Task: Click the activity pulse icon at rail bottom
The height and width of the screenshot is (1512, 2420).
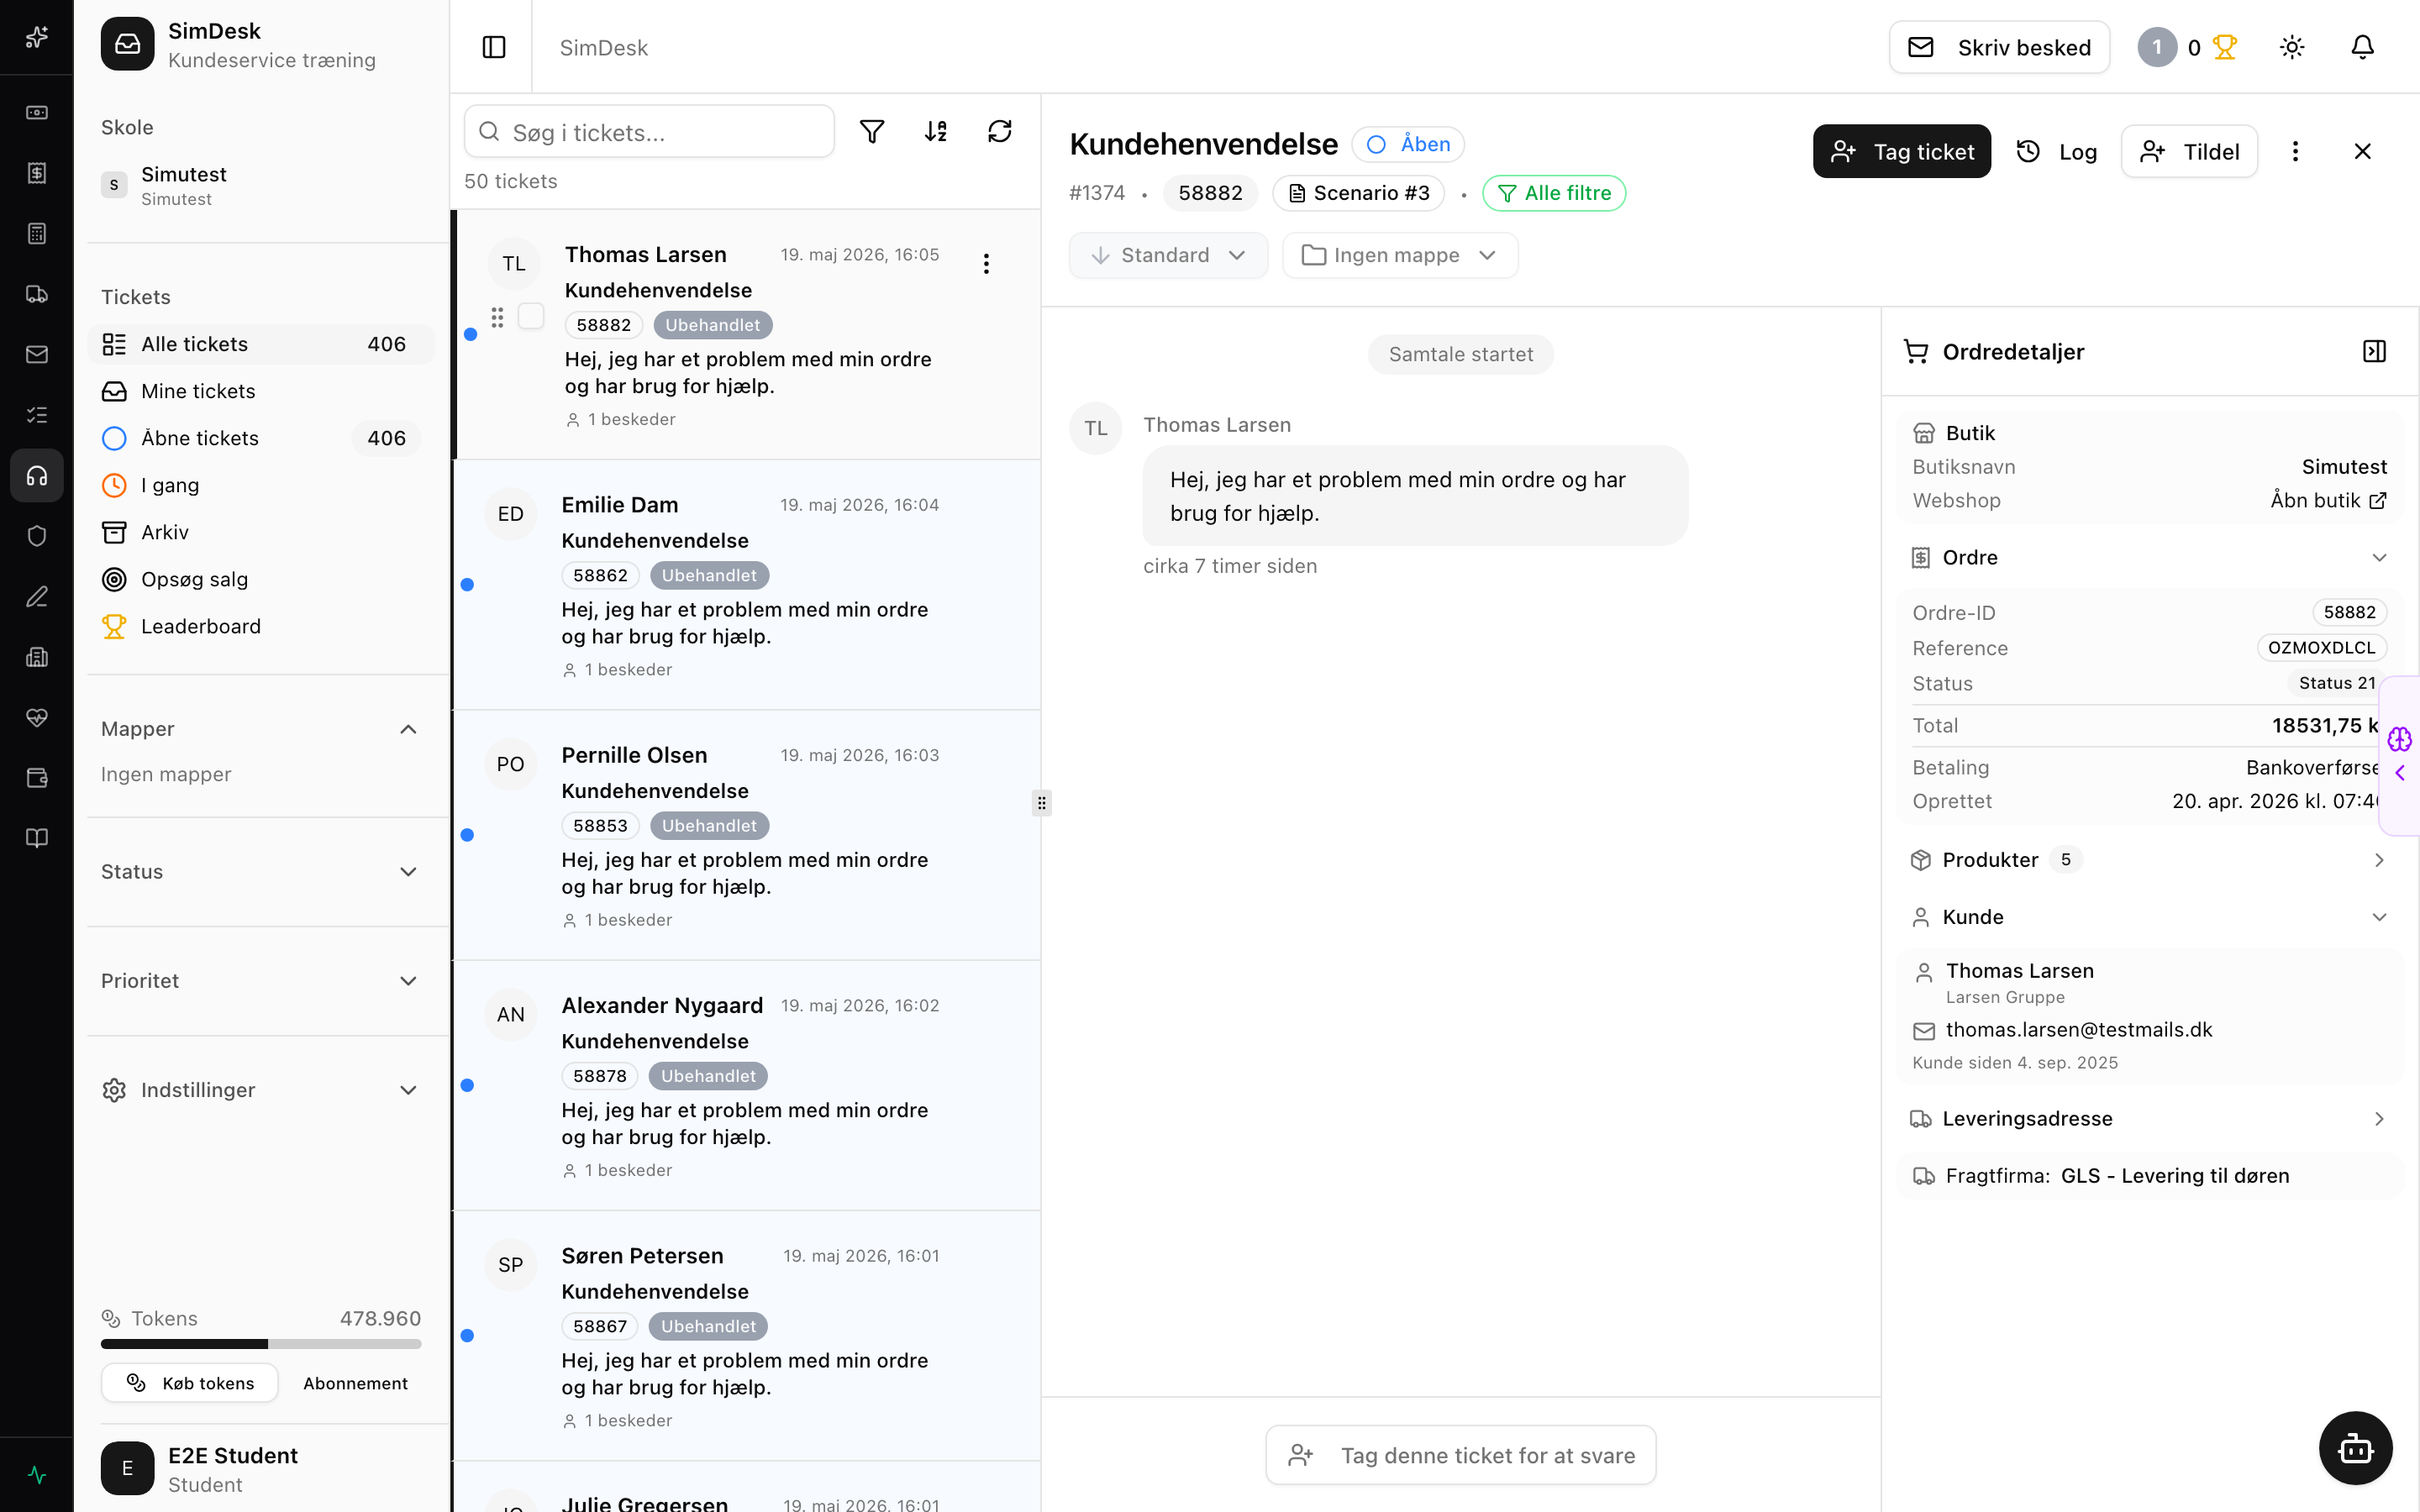Action: 37,1475
